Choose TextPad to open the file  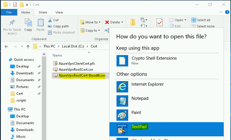[x=167, y=129]
